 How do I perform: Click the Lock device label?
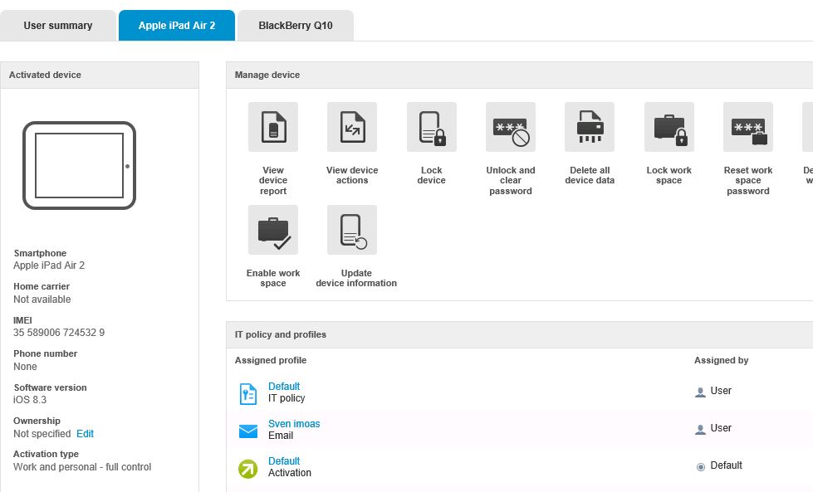point(431,175)
